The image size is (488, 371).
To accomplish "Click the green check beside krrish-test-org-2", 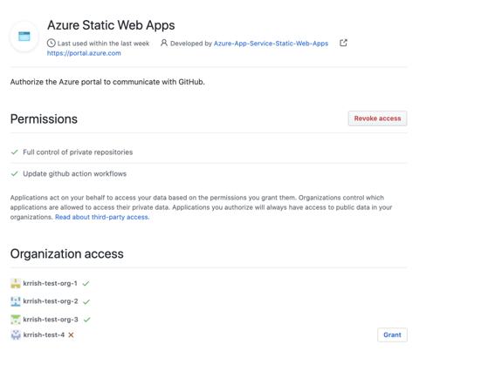I will tap(86, 301).
